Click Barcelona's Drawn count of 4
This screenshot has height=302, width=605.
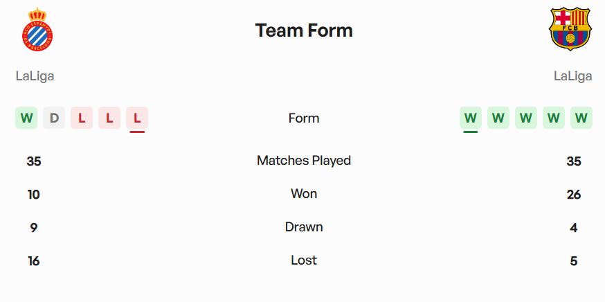573,228
